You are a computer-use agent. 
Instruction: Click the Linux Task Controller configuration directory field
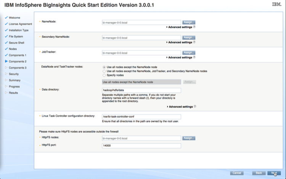click(141, 117)
